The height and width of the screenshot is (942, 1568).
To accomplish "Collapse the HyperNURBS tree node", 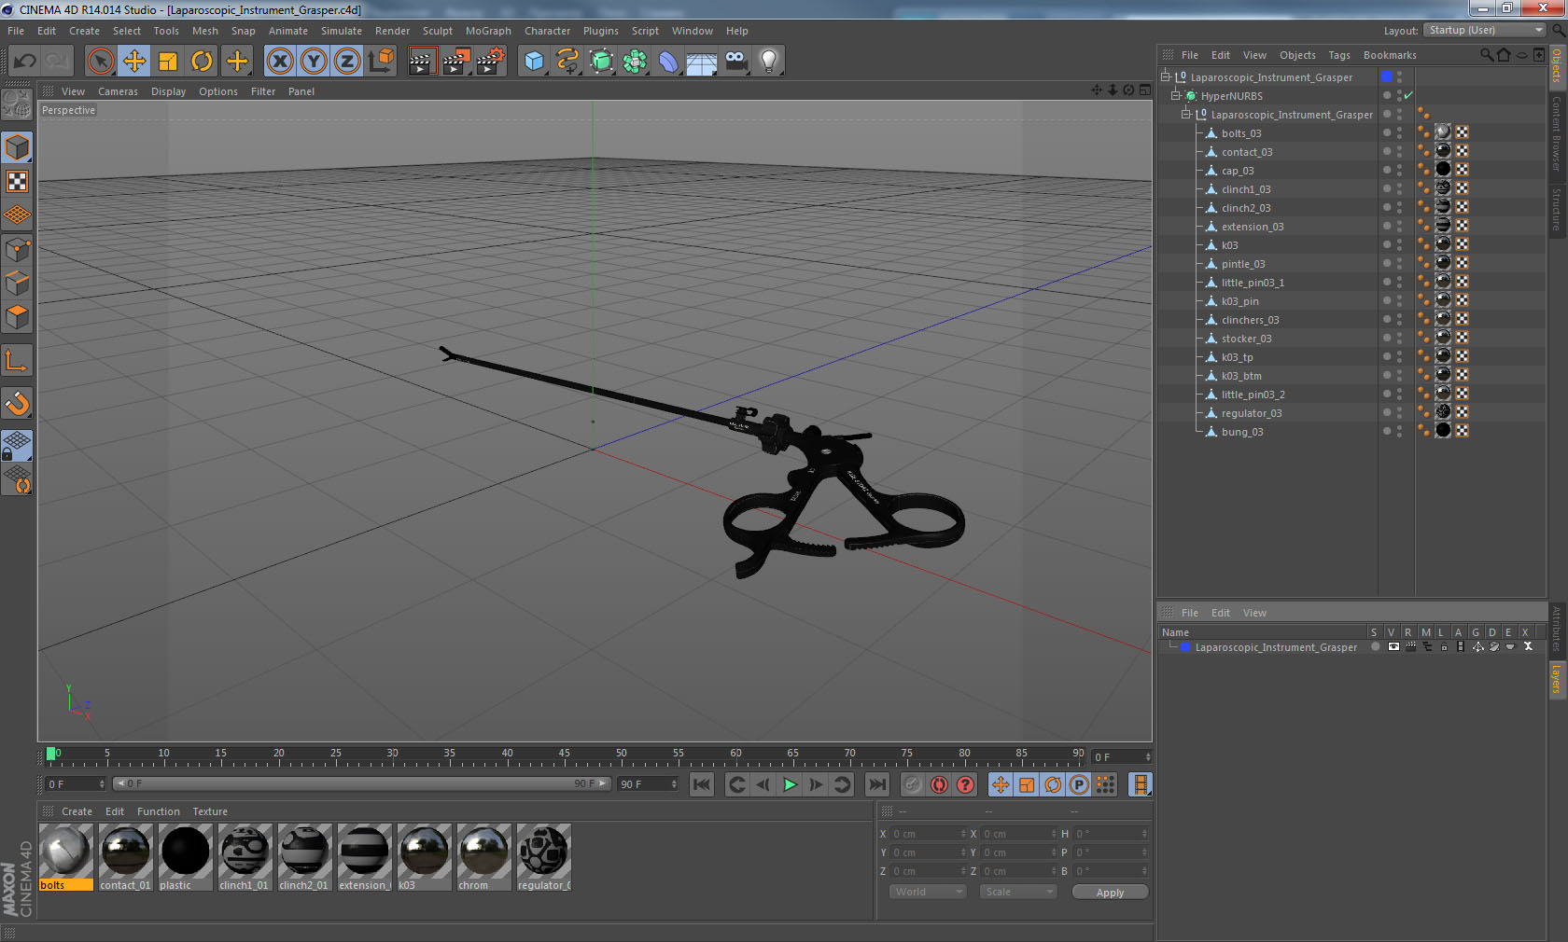I will [1176, 96].
